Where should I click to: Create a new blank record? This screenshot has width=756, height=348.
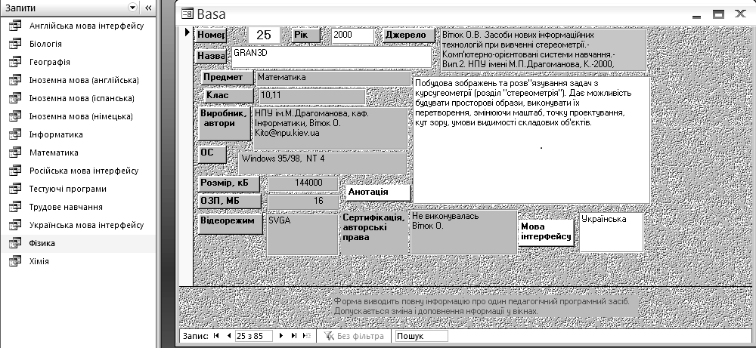coord(307,336)
